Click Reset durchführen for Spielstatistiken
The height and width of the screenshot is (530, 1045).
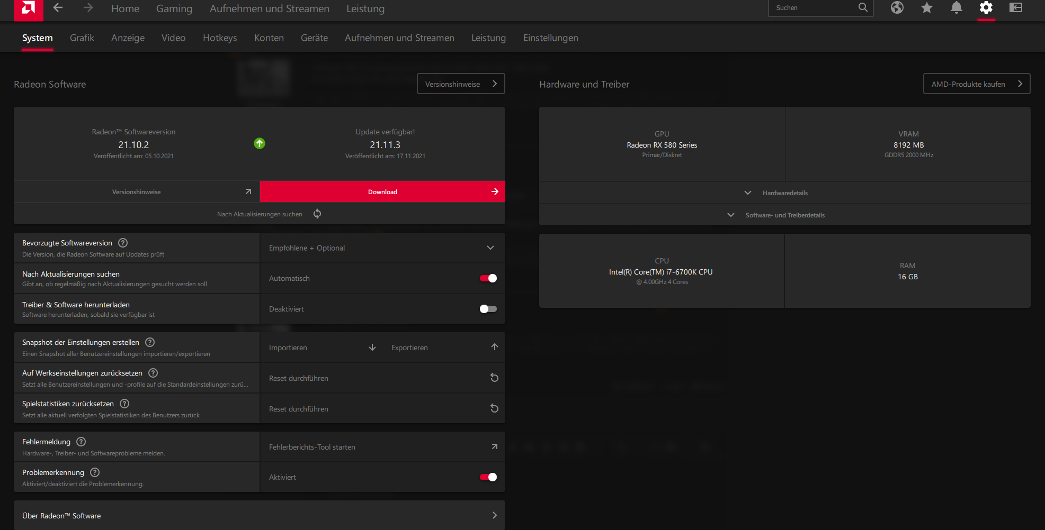point(382,408)
